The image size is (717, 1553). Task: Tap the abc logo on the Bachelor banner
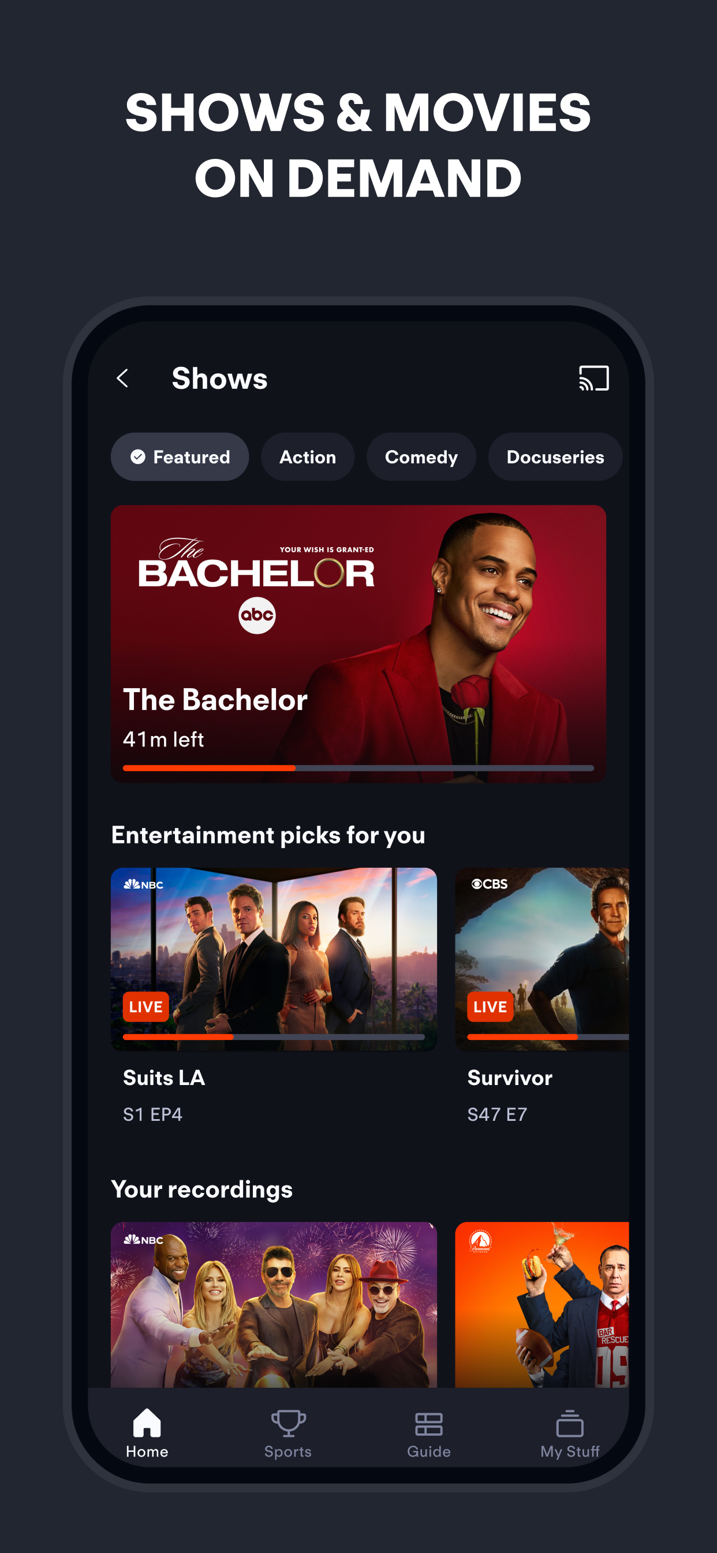(x=257, y=615)
